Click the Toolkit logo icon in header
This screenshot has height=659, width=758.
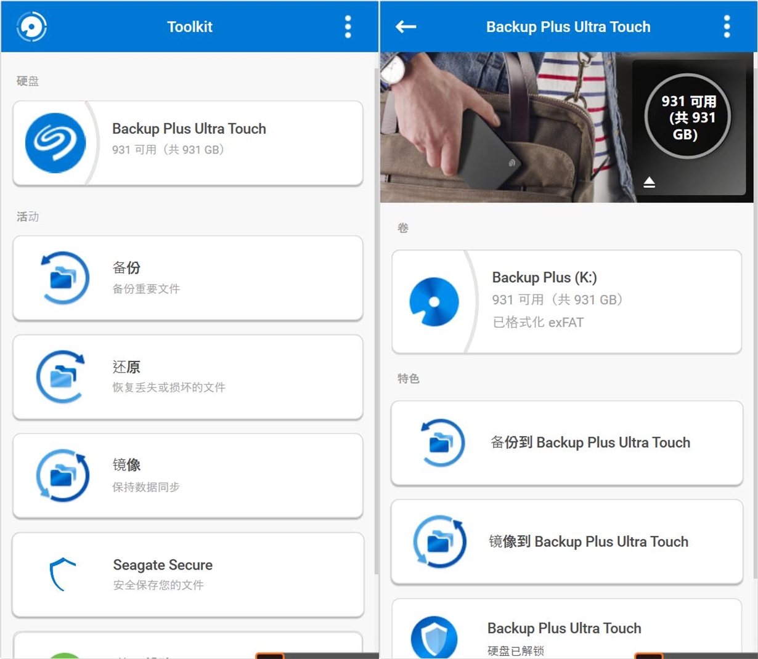coord(31,26)
